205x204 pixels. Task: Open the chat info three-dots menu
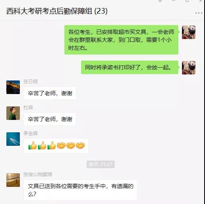[x=199, y=13]
